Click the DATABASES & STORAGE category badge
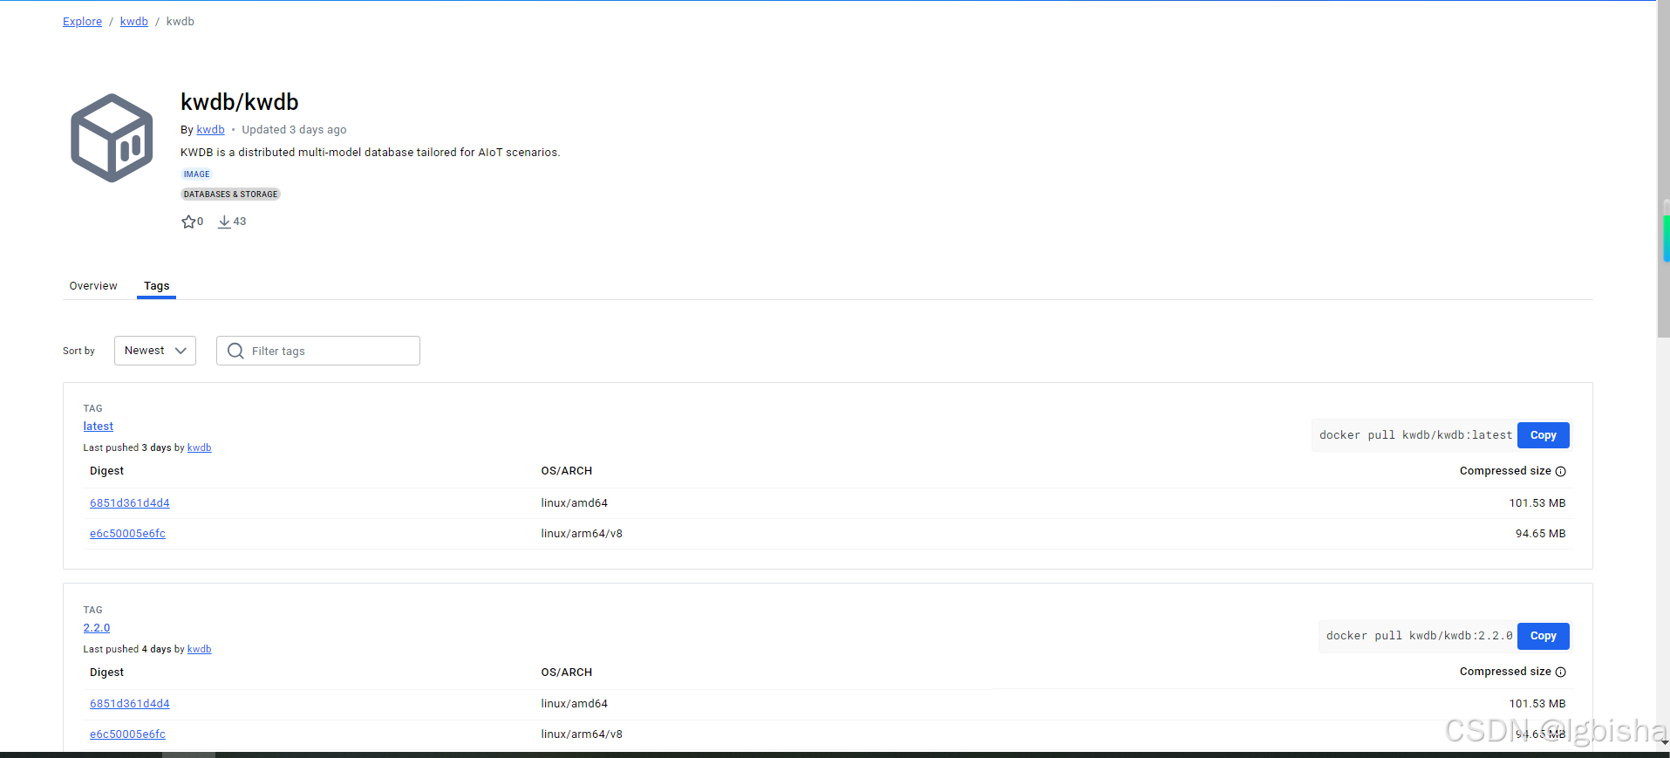1670x758 pixels. 230,195
